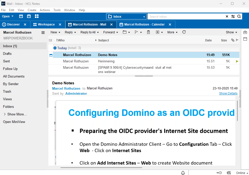Open the File menu
Image resolution: width=249 pixels, height=175 pixels.
coord(3,10)
